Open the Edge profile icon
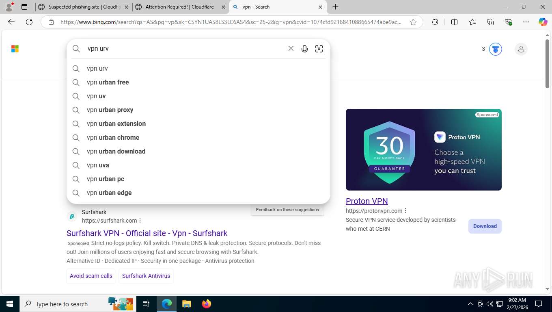This screenshot has width=552, height=312. click(x=9, y=7)
